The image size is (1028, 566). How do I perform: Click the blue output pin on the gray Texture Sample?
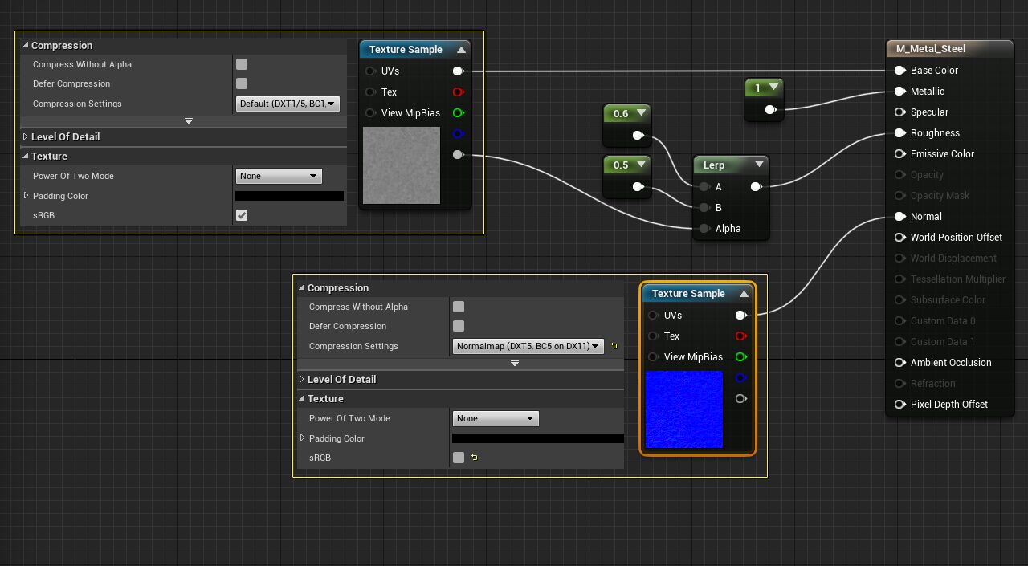458,134
